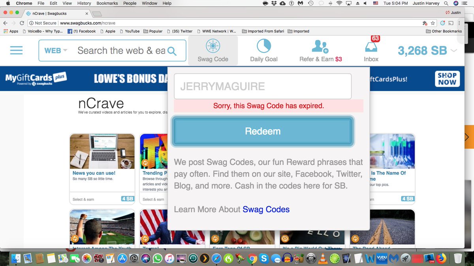
Task: Open the Swag Codes learn more link
Action: 266,209
